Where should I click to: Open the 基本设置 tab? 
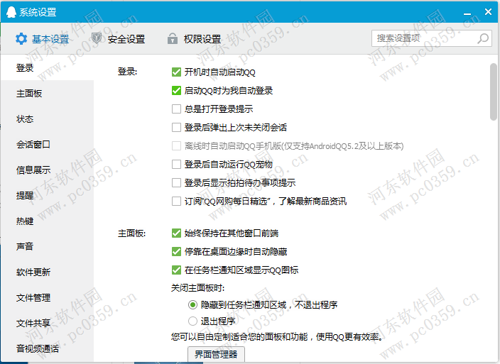coord(43,39)
